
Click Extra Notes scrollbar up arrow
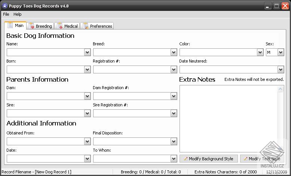click(281, 89)
